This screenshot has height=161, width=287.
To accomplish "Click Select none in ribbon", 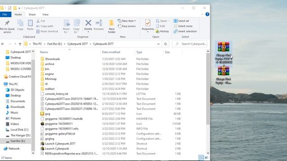I will pyautogui.click(x=183, y=26).
